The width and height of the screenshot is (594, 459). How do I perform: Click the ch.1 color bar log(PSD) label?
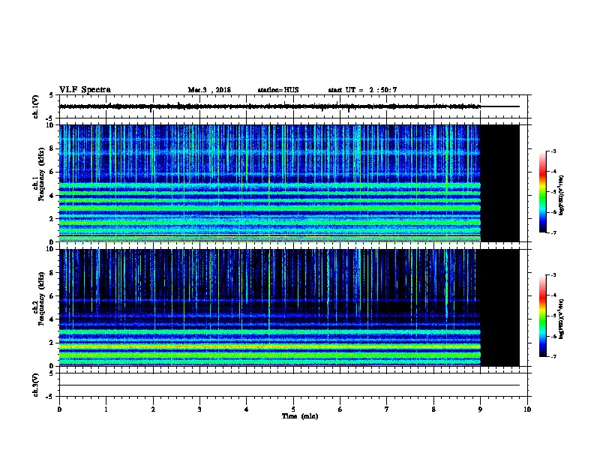[562, 196]
